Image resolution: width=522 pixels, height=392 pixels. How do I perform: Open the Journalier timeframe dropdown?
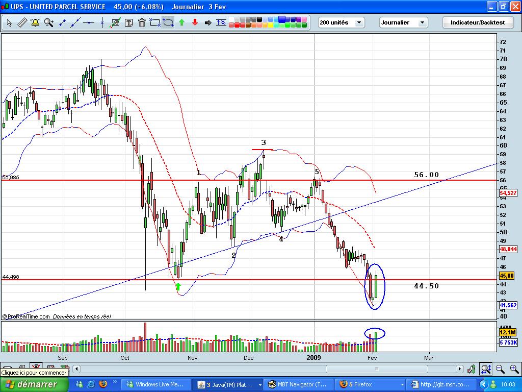(404, 22)
